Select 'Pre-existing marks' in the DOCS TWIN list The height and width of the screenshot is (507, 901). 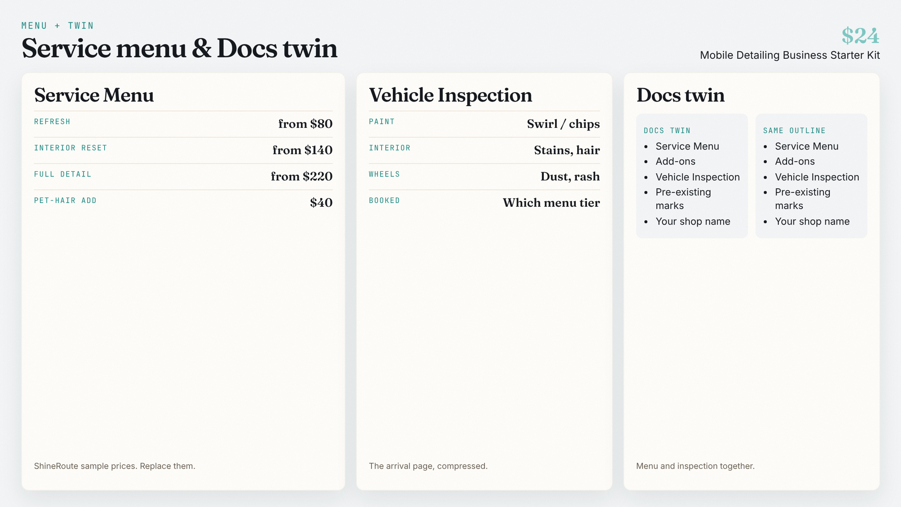click(x=683, y=199)
